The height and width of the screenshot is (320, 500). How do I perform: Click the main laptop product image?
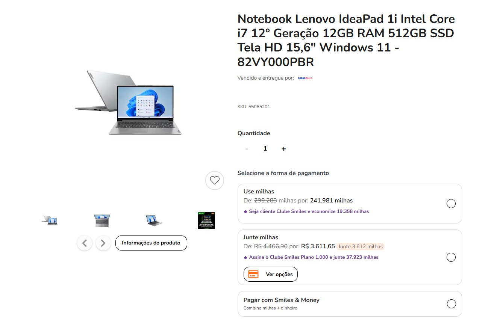tap(128, 102)
